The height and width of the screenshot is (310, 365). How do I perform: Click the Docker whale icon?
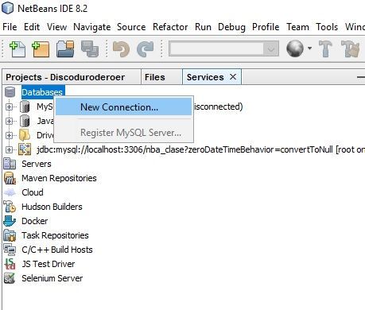click(10, 221)
